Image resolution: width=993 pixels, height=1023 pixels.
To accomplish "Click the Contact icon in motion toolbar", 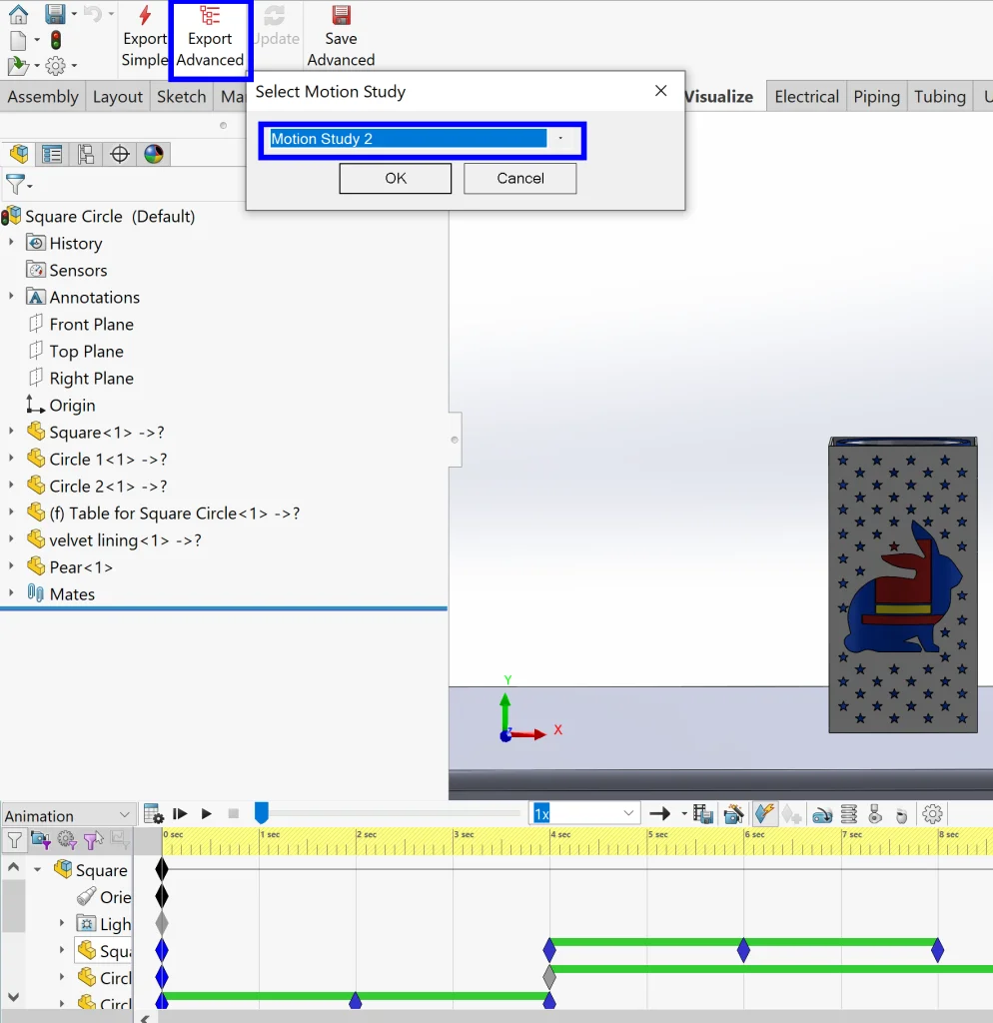I will point(875,814).
